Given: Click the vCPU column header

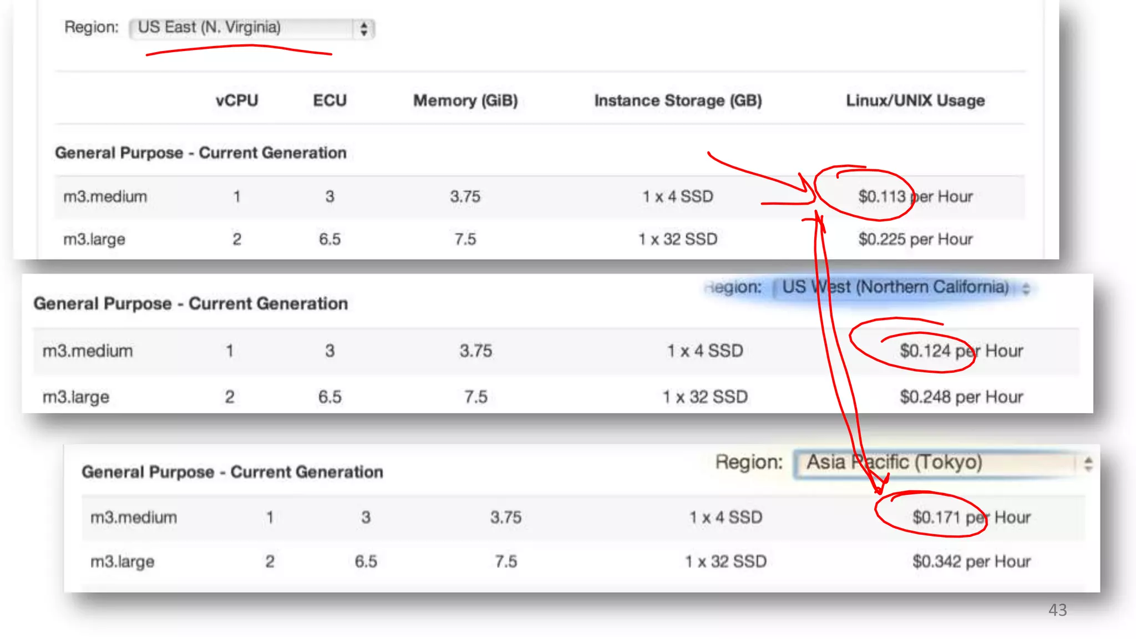Looking at the screenshot, I should click(237, 100).
